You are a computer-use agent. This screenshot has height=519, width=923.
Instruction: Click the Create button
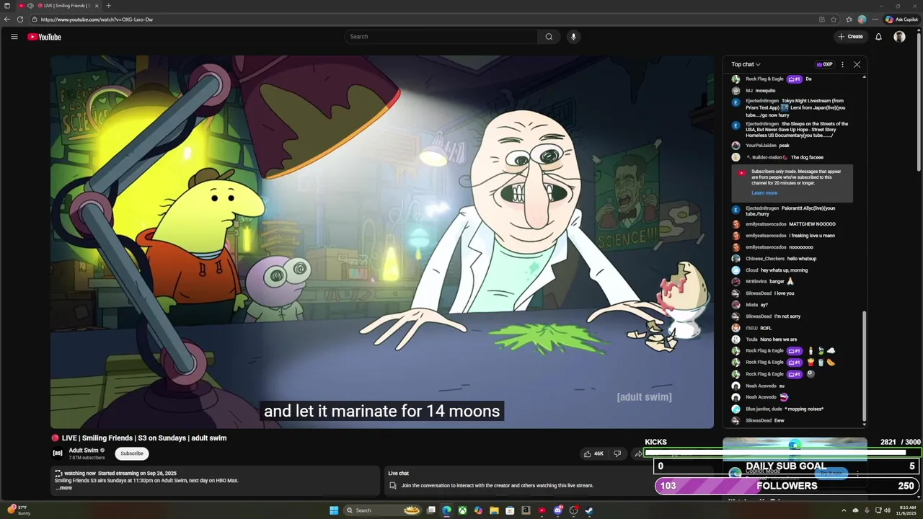850,37
